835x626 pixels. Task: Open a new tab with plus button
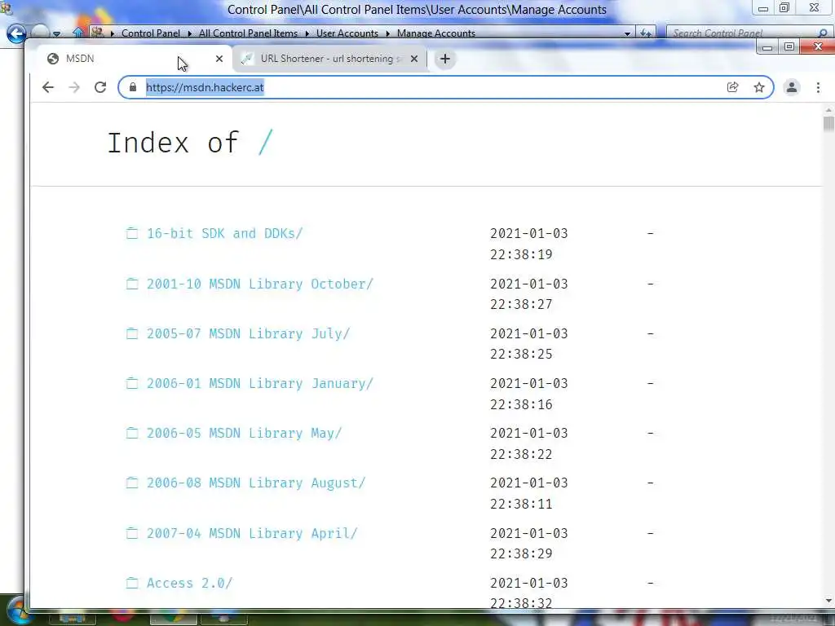click(x=445, y=59)
